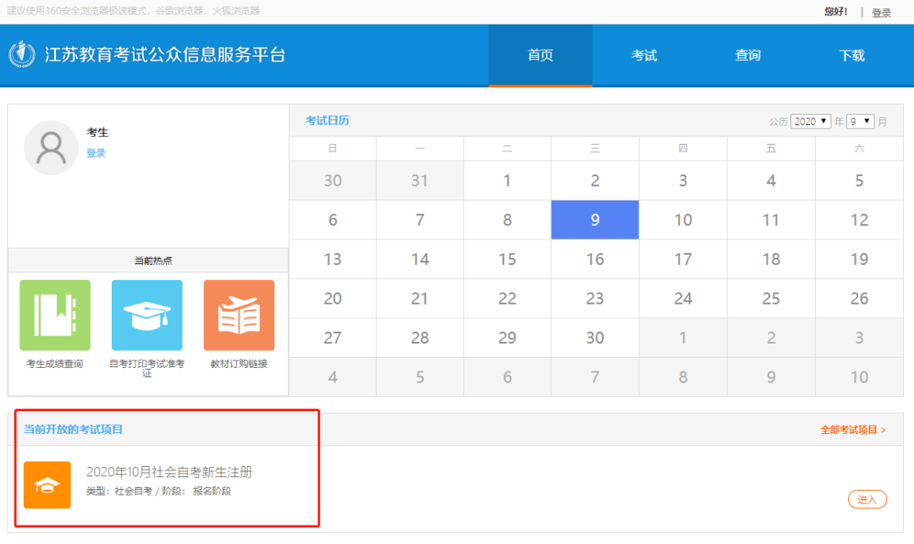The image size is (914, 544).
Task: Switch to the 考试 tab
Action: point(644,55)
